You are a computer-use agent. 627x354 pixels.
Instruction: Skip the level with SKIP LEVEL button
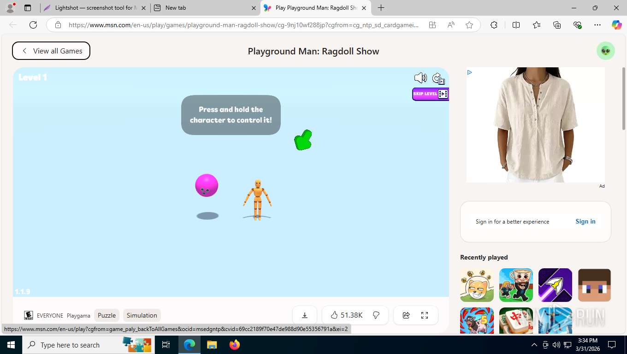point(430,94)
